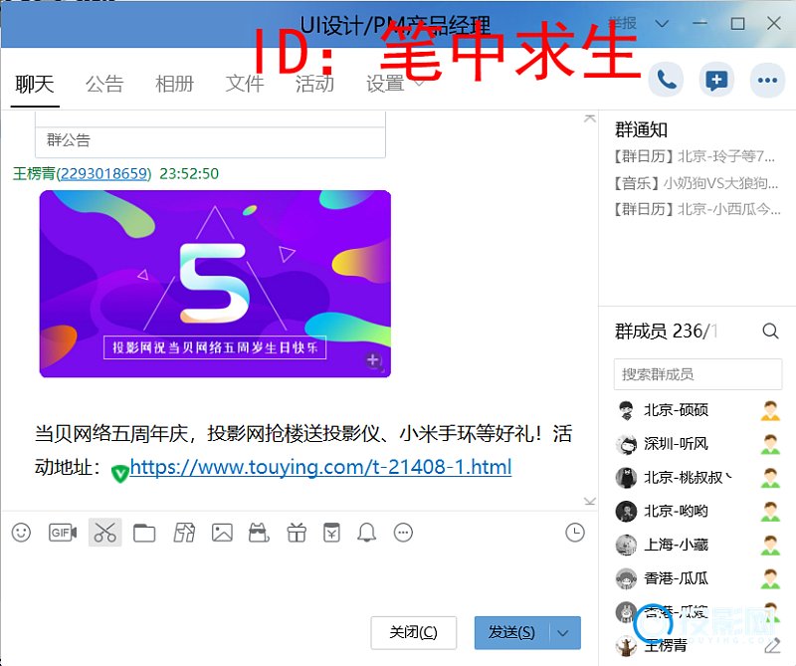Click the member badge icon beside 上海-小藏

coord(770,545)
